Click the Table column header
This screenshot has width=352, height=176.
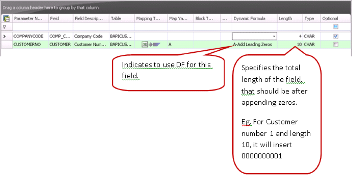(121, 19)
